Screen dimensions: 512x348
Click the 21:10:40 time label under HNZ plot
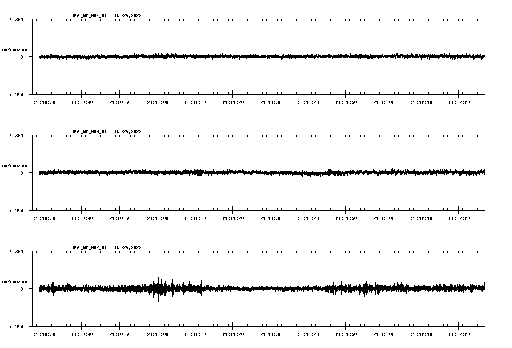click(x=82, y=334)
